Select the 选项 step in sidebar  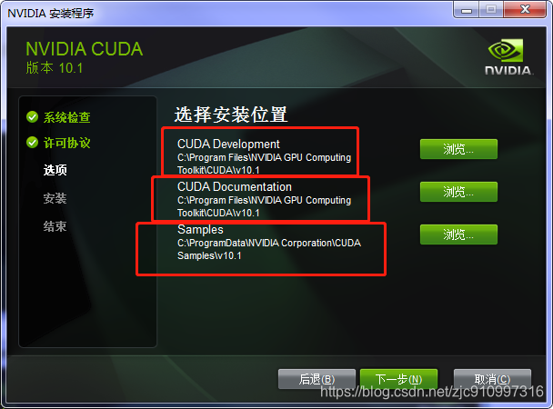(55, 170)
